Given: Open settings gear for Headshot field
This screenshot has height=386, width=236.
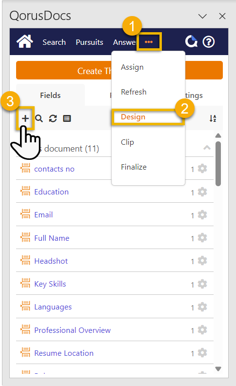Looking at the screenshot, I should pos(202,261).
